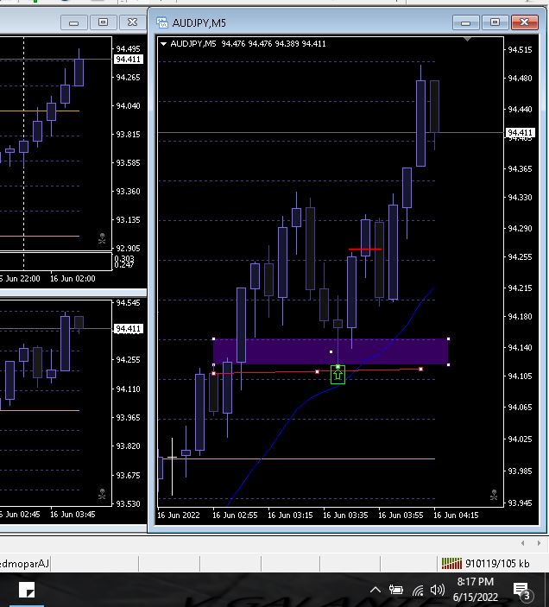Show hidden system tray icons chevron
This screenshot has height=607, width=549.
click(x=375, y=590)
